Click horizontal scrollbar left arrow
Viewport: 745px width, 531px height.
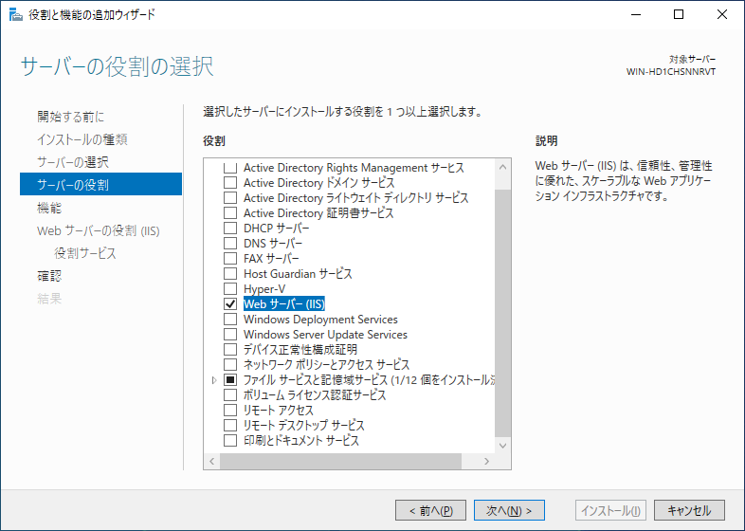[x=212, y=461]
